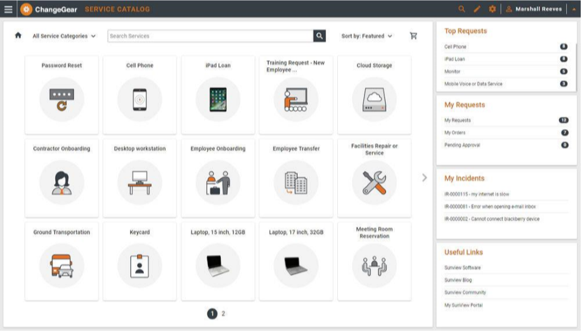Open Facilities Repair or Service wrench icon
Screen dimensions: 582x331
pyautogui.click(x=374, y=182)
